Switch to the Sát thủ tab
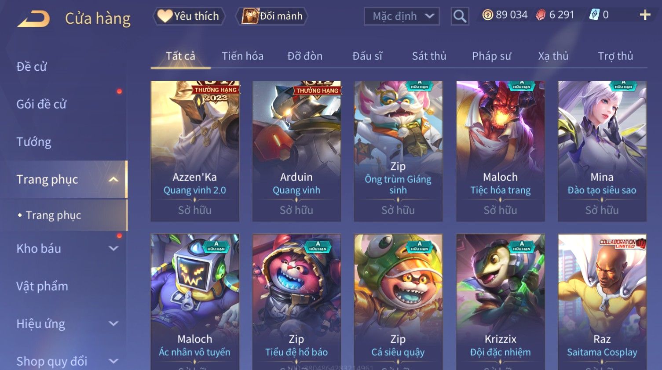This screenshot has height=370, width=662. [x=429, y=56]
